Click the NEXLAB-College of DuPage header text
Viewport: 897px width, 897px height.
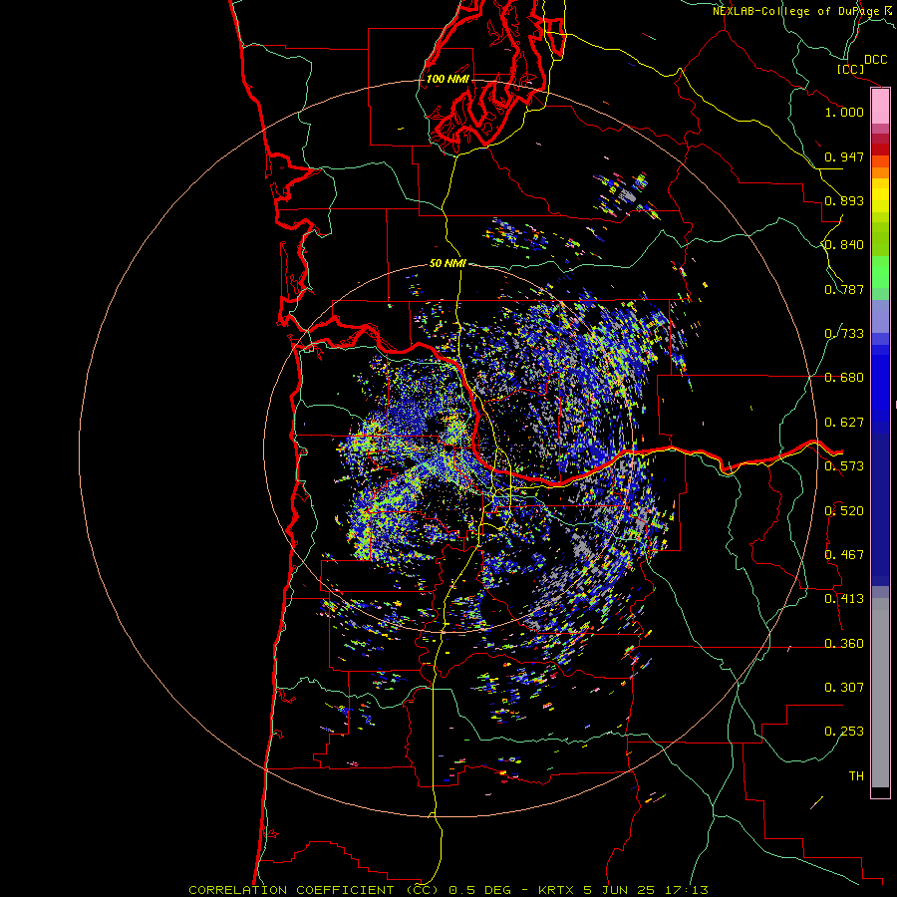pyautogui.click(x=802, y=11)
